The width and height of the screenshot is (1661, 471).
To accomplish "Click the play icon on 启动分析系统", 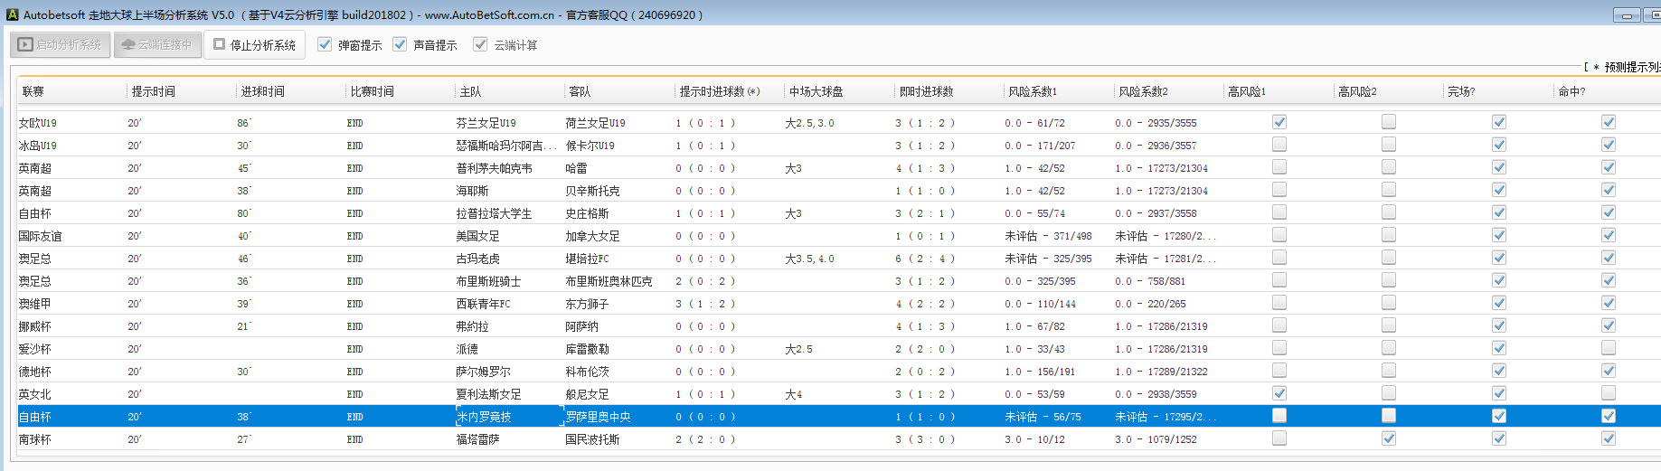I will point(25,44).
